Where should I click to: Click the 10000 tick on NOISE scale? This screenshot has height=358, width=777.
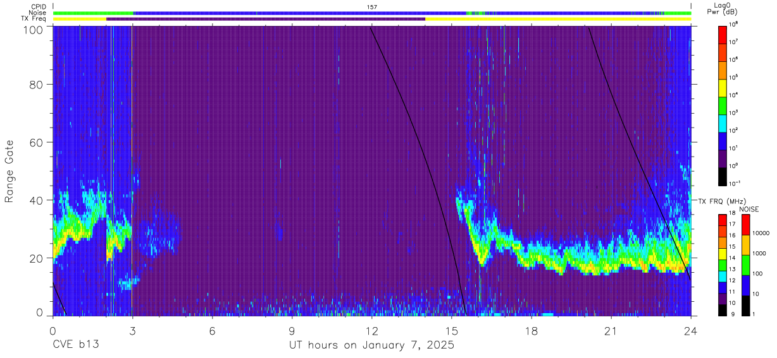click(761, 234)
